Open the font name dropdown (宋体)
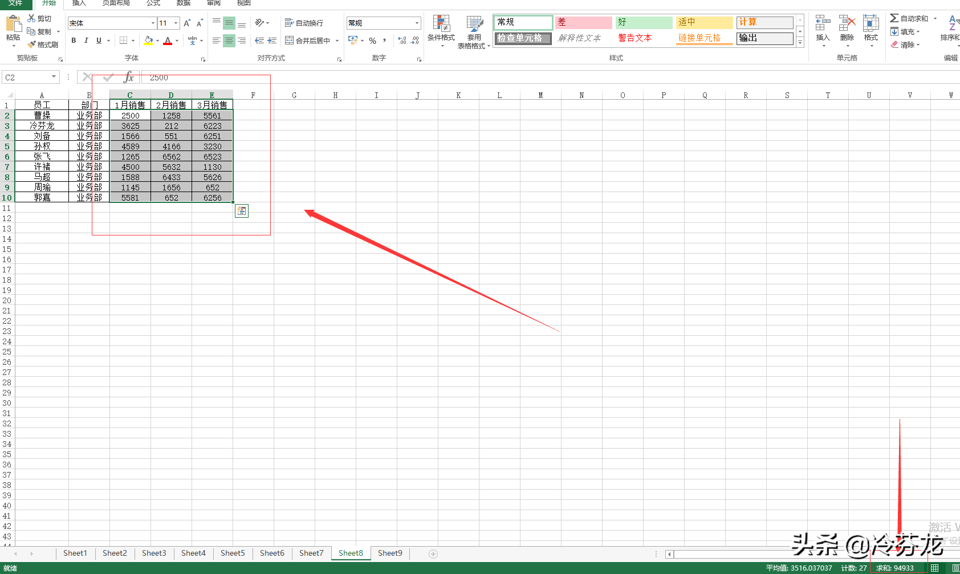The height and width of the screenshot is (574, 960). (153, 23)
